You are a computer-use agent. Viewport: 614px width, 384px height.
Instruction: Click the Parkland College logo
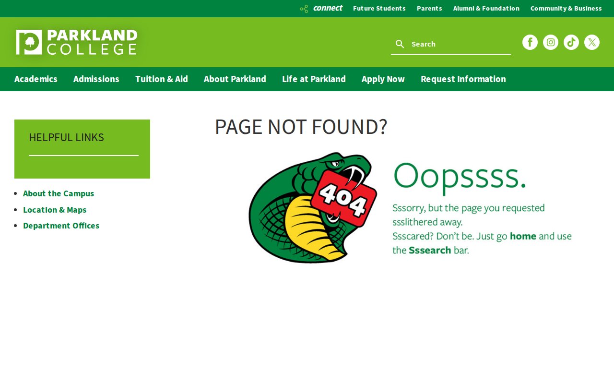(x=77, y=42)
